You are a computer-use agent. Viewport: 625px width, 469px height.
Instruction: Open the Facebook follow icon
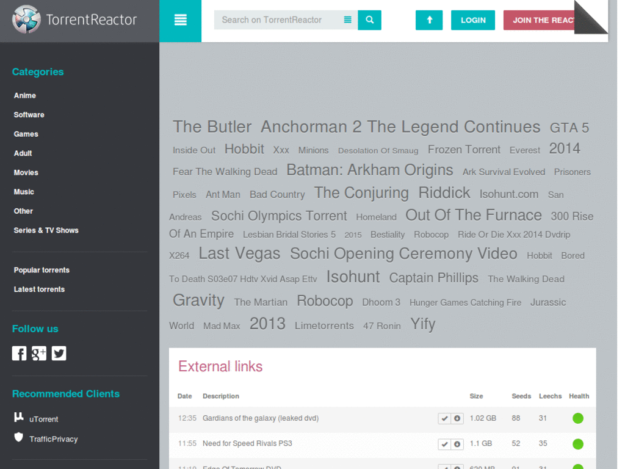20,354
